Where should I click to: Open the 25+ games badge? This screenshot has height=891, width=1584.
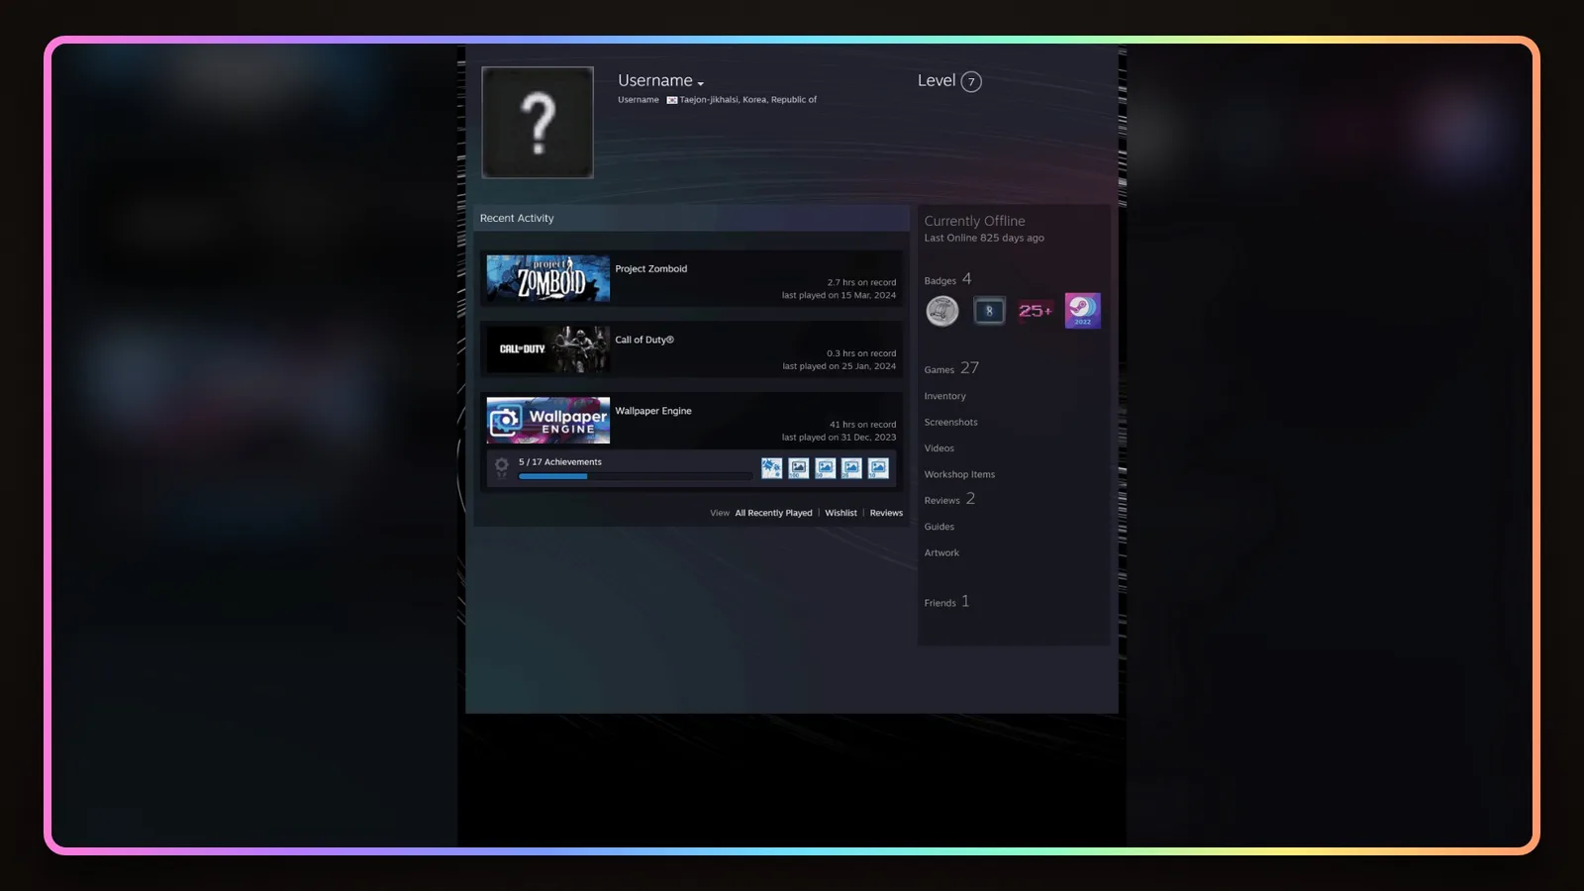[x=1036, y=311]
